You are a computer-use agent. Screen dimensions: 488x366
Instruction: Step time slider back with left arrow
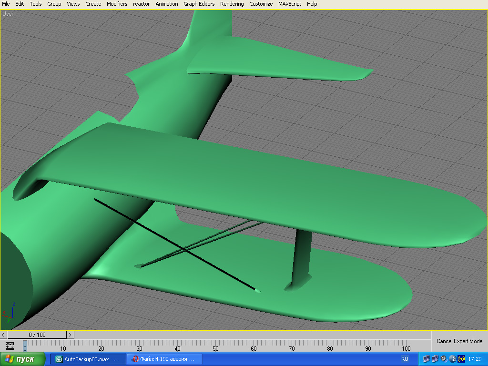coord(3,335)
